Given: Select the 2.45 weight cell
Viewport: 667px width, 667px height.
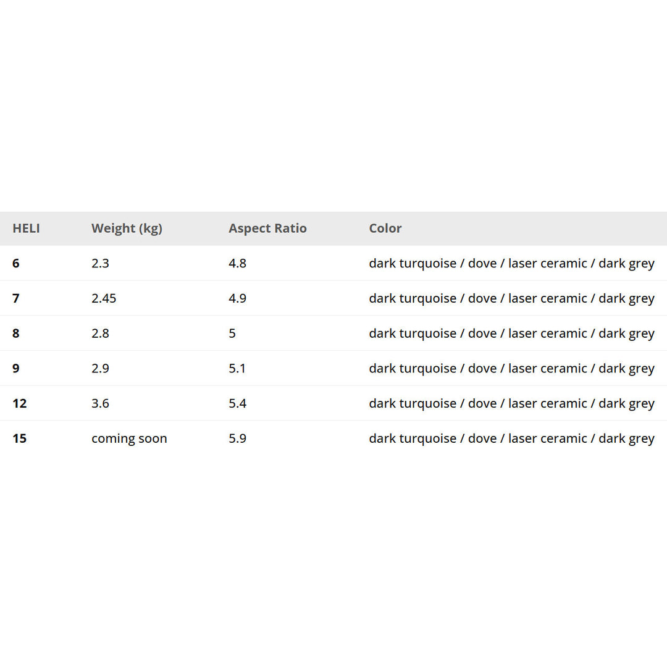Looking at the screenshot, I should 104,298.
